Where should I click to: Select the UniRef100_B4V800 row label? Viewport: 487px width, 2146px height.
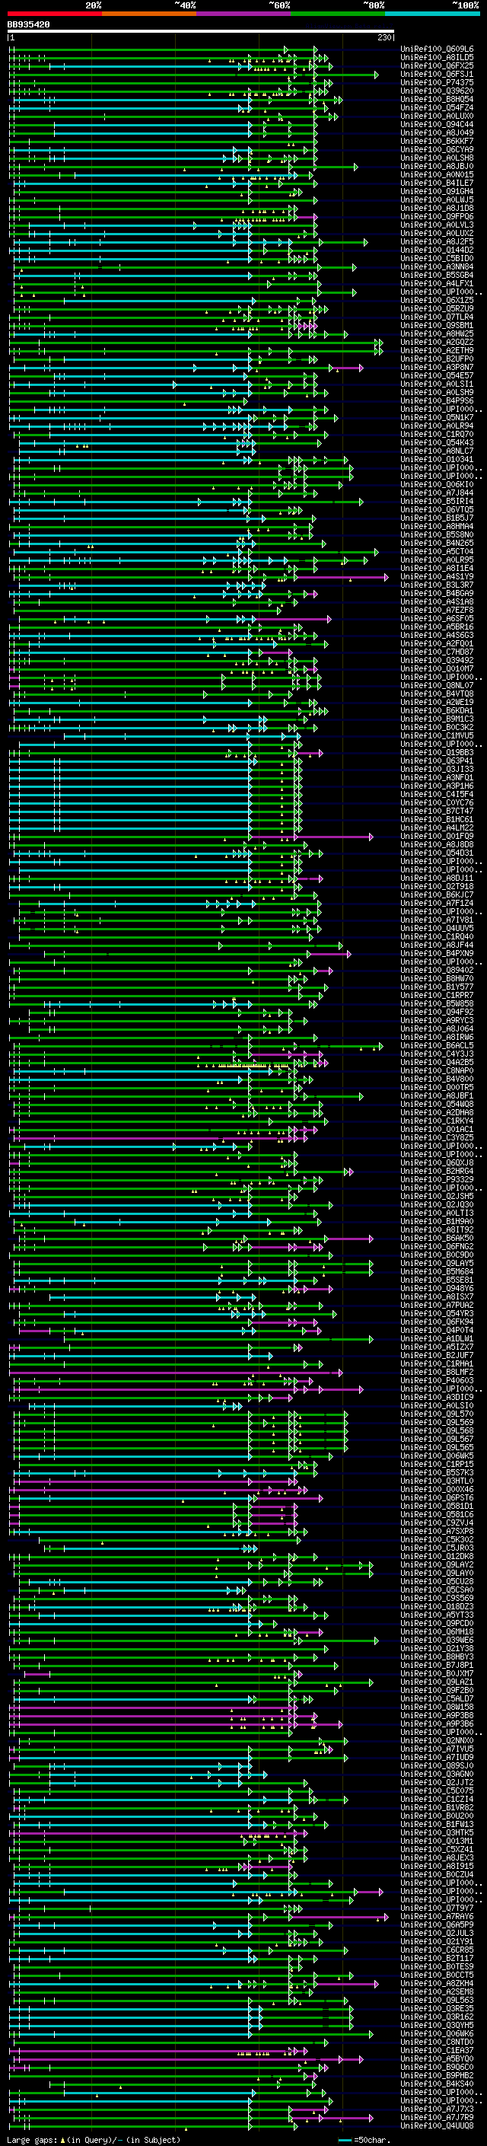[436, 1079]
